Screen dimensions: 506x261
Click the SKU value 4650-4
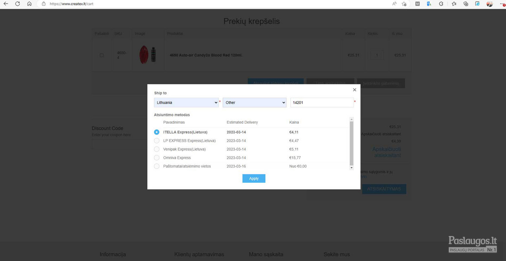point(122,55)
